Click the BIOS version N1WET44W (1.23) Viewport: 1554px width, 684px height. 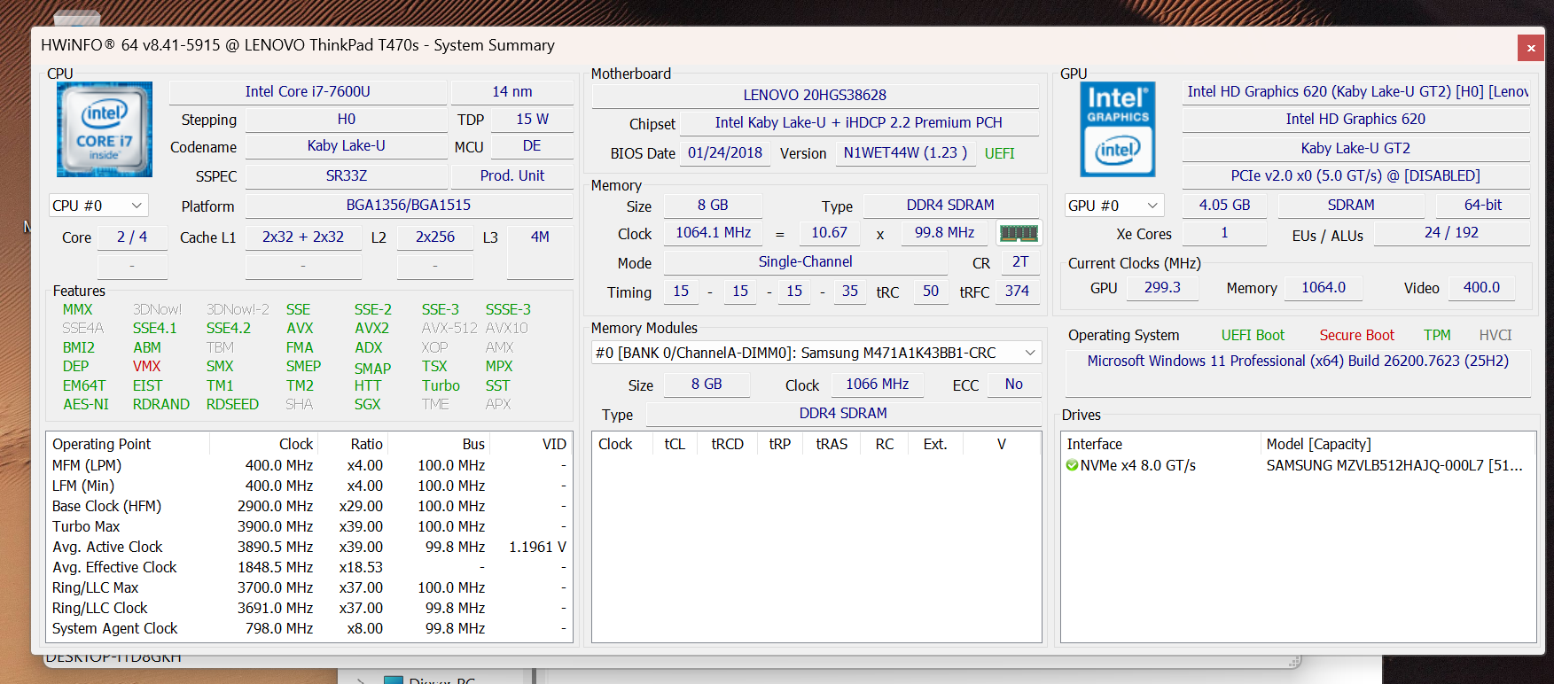point(905,153)
